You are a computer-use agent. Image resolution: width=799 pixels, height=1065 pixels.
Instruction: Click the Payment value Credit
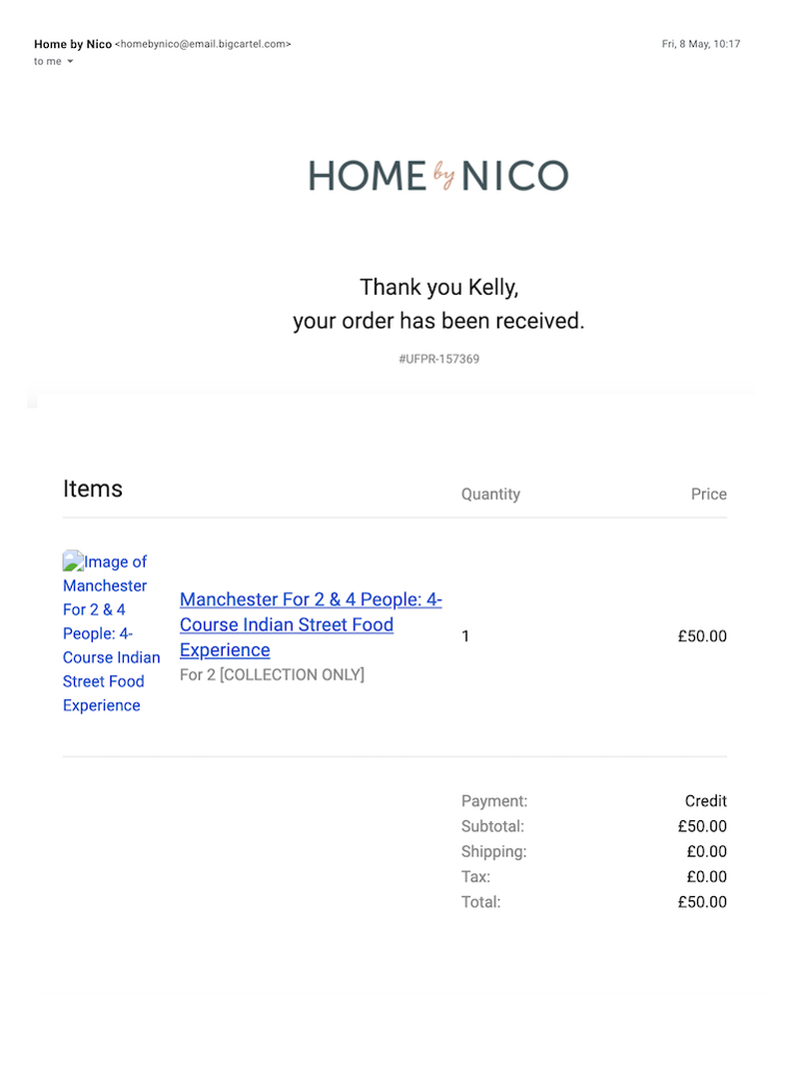point(705,801)
